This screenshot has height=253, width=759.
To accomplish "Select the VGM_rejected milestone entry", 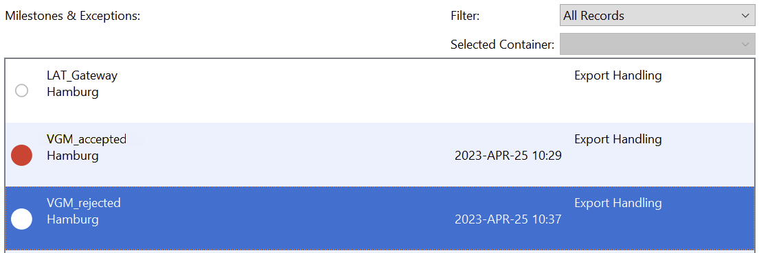I will tap(379, 218).
